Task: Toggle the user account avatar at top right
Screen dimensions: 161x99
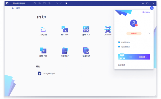Action: tap(152, 8)
